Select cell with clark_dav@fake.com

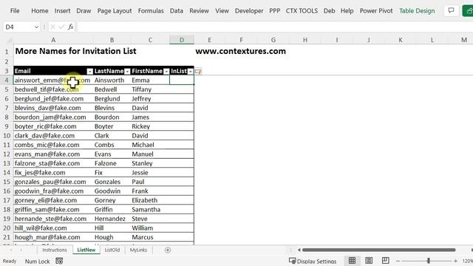pos(53,136)
